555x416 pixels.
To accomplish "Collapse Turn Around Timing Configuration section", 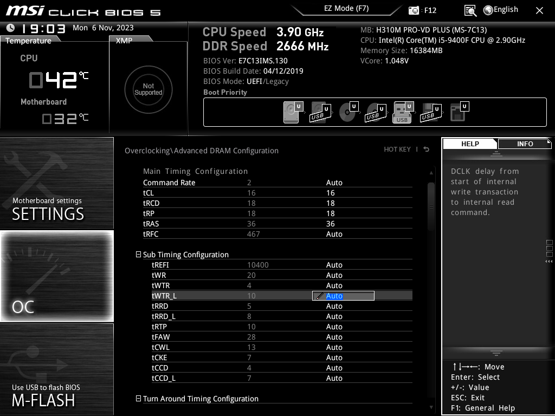I will pos(138,398).
